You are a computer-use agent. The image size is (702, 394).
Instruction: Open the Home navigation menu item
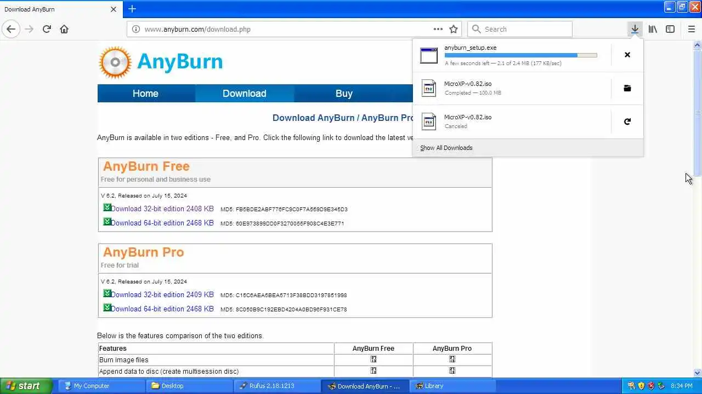145,94
